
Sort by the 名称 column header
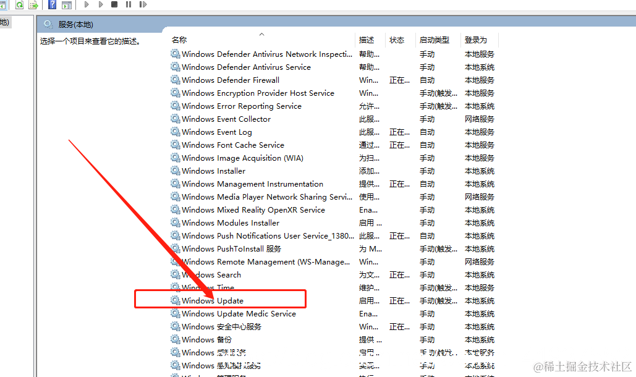[179, 40]
